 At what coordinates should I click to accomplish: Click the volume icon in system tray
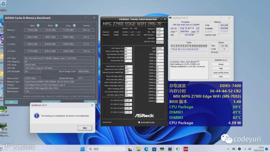pos(250,149)
